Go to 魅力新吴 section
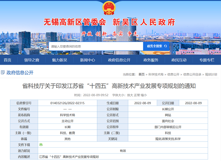Image resolution: width=221 pixels, height=161 pixels. point(60,60)
